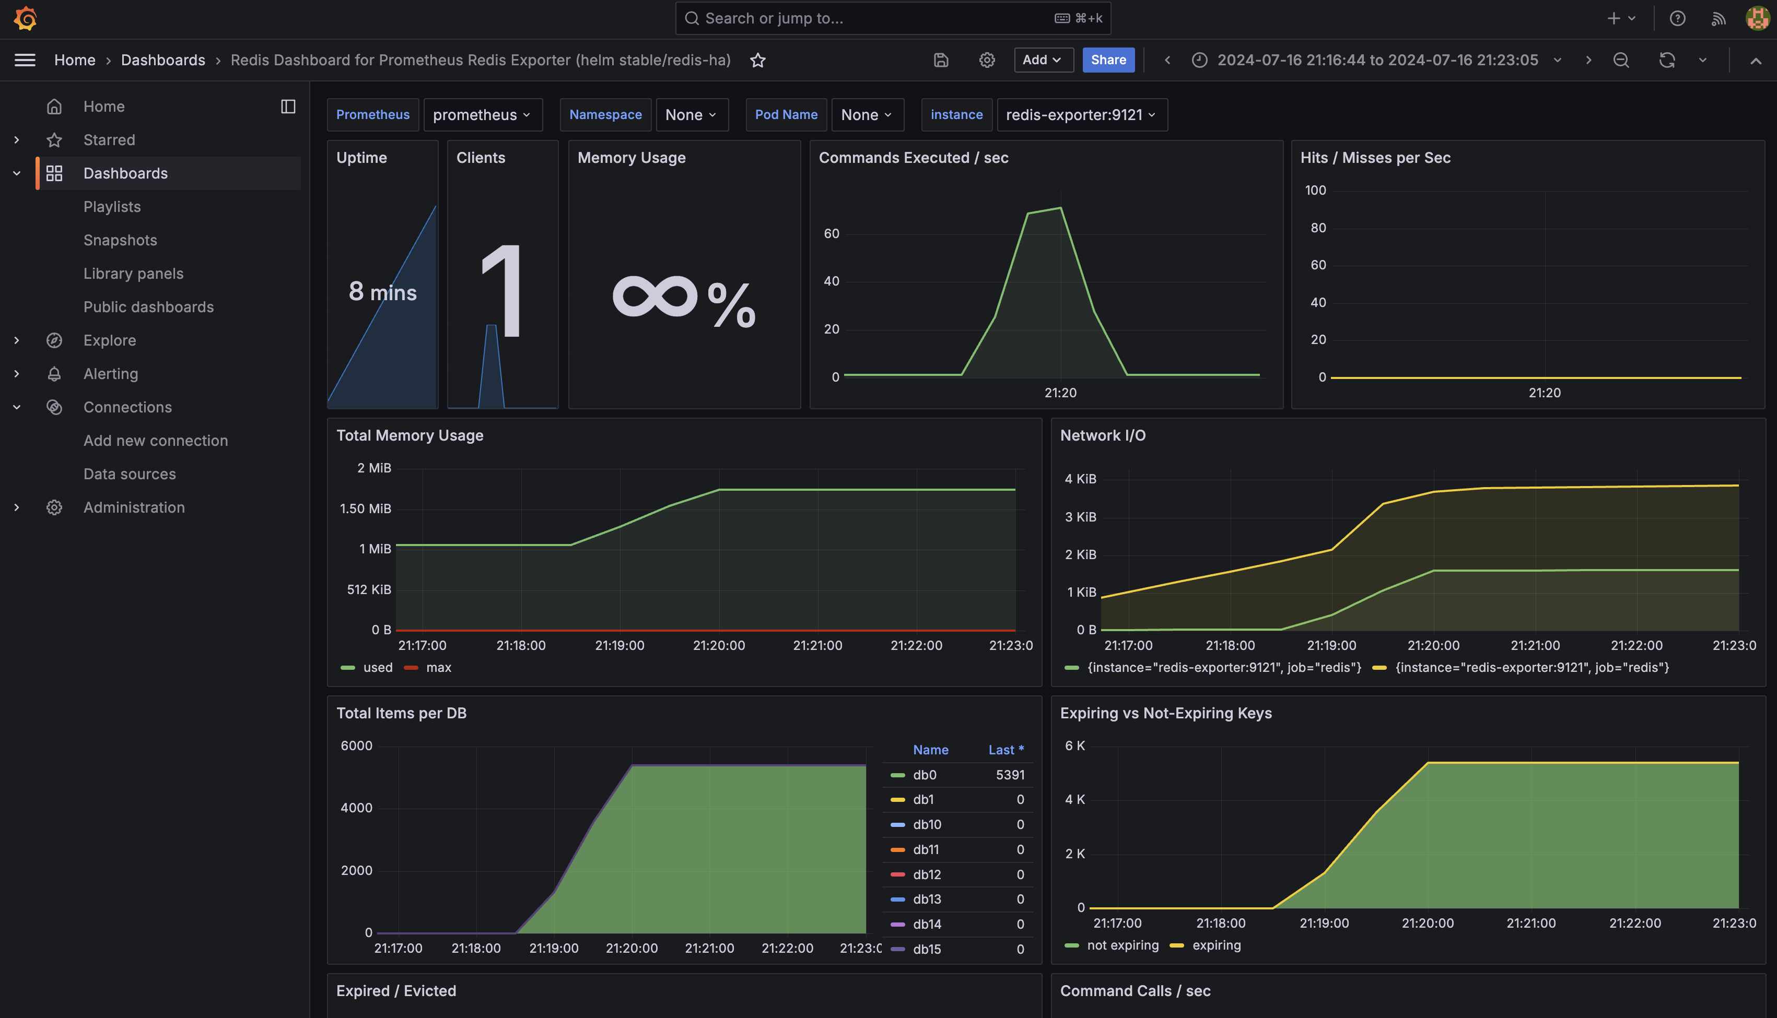Image resolution: width=1777 pixels, height=1018 pixels.
Task: Star this dashboard as favorite
Action: (757, 60)
